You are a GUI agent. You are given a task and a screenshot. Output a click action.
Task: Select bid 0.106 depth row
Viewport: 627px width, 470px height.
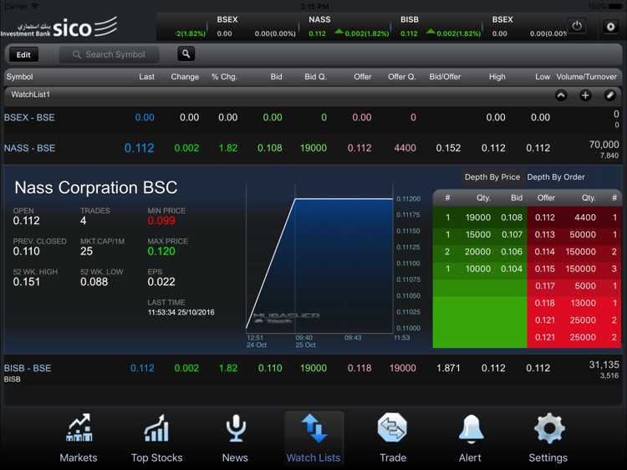click(480, 252)
